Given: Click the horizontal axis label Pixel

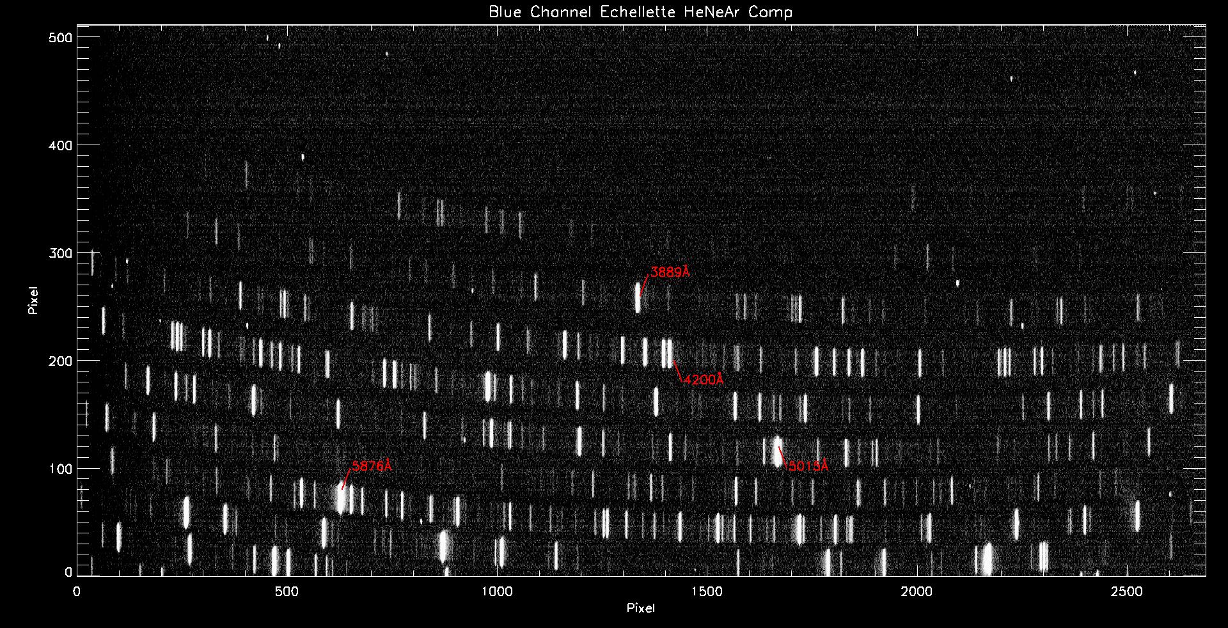Looking at the screenshot, I should pyautogui.click(x=640, y=608).
